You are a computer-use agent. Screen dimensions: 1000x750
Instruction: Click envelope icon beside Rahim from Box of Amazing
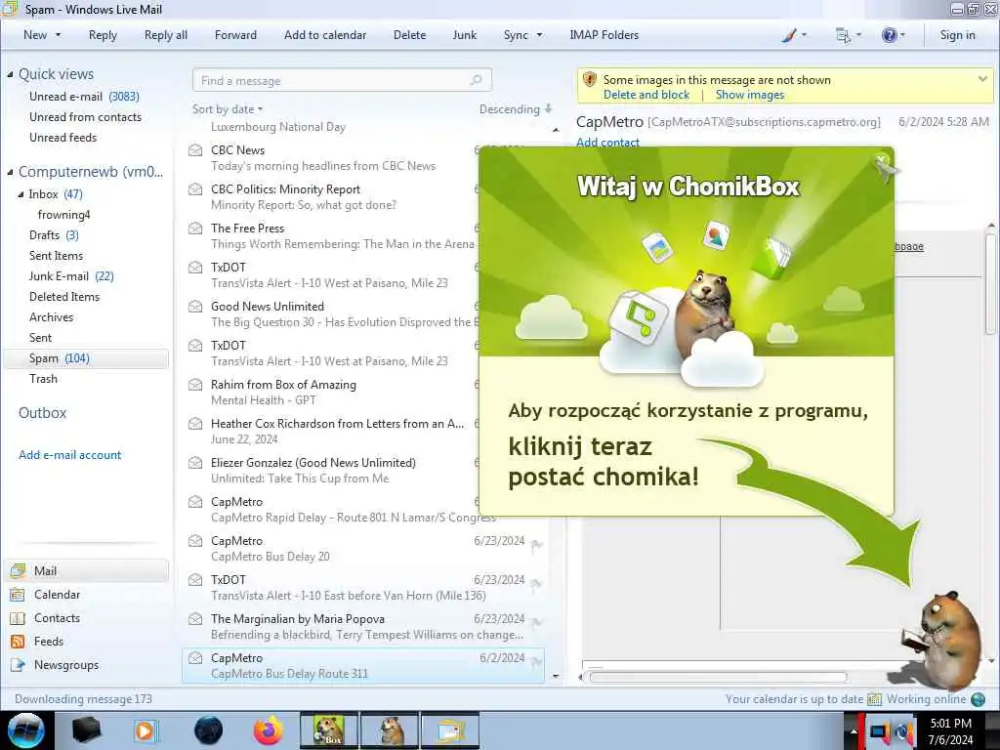click(195, 385)
